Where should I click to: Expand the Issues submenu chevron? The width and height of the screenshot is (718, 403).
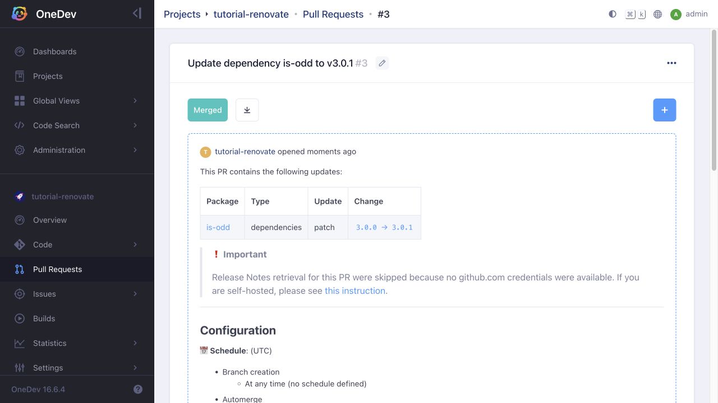pos(135,294)
